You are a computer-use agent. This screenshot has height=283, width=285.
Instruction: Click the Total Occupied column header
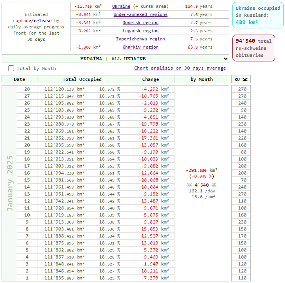click(82, 79)
